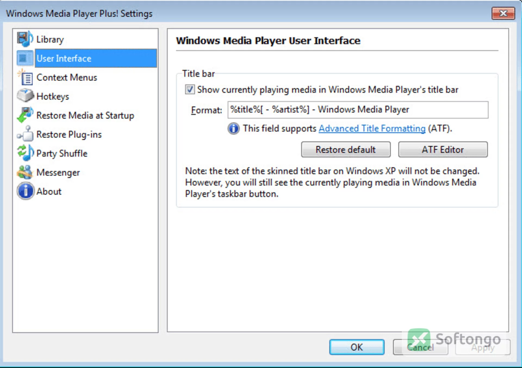Click the User Interface window icon
Viewport: 522px width, 368px height.
(25, 58)
